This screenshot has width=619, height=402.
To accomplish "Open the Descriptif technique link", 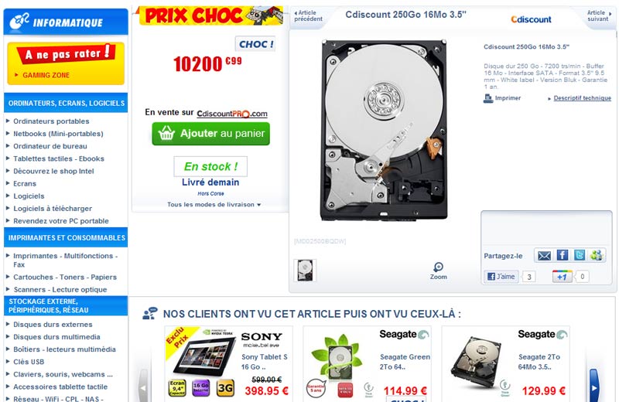I will pyautogui.click(x=583, y=98).
